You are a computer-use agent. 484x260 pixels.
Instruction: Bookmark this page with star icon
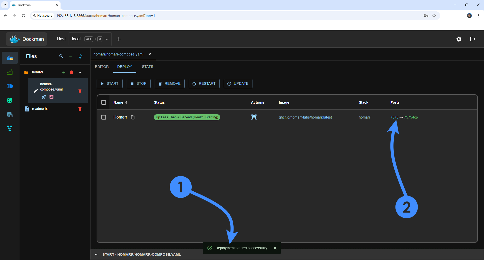click(x=434, y=16)
